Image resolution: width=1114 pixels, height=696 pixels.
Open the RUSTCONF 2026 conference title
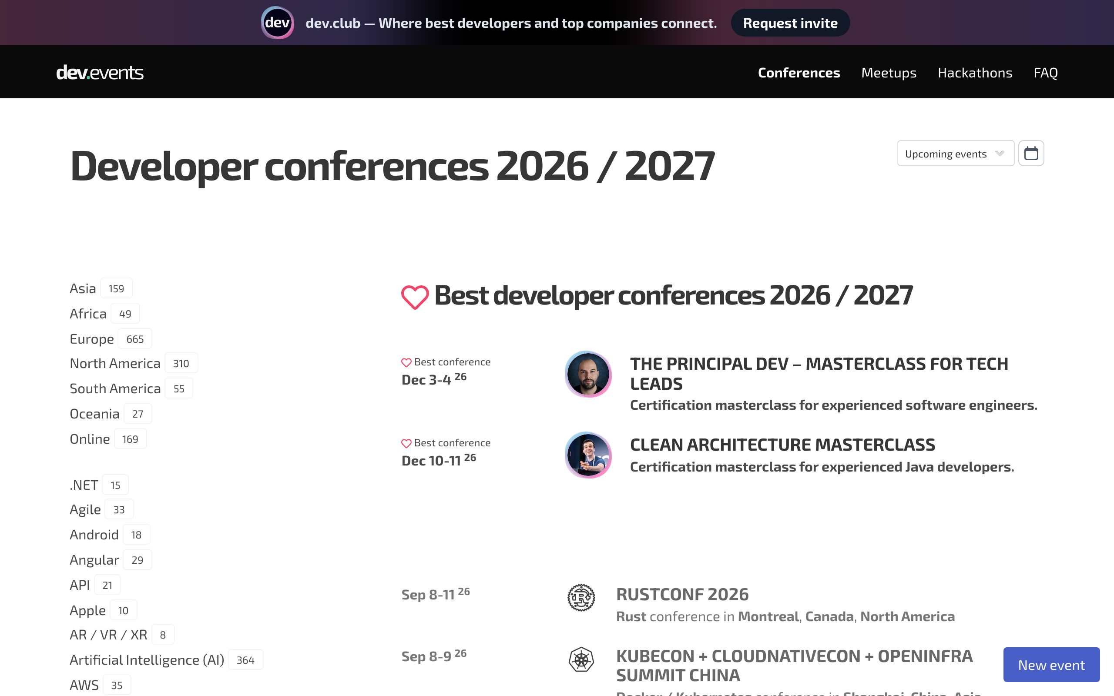[682, 594]
